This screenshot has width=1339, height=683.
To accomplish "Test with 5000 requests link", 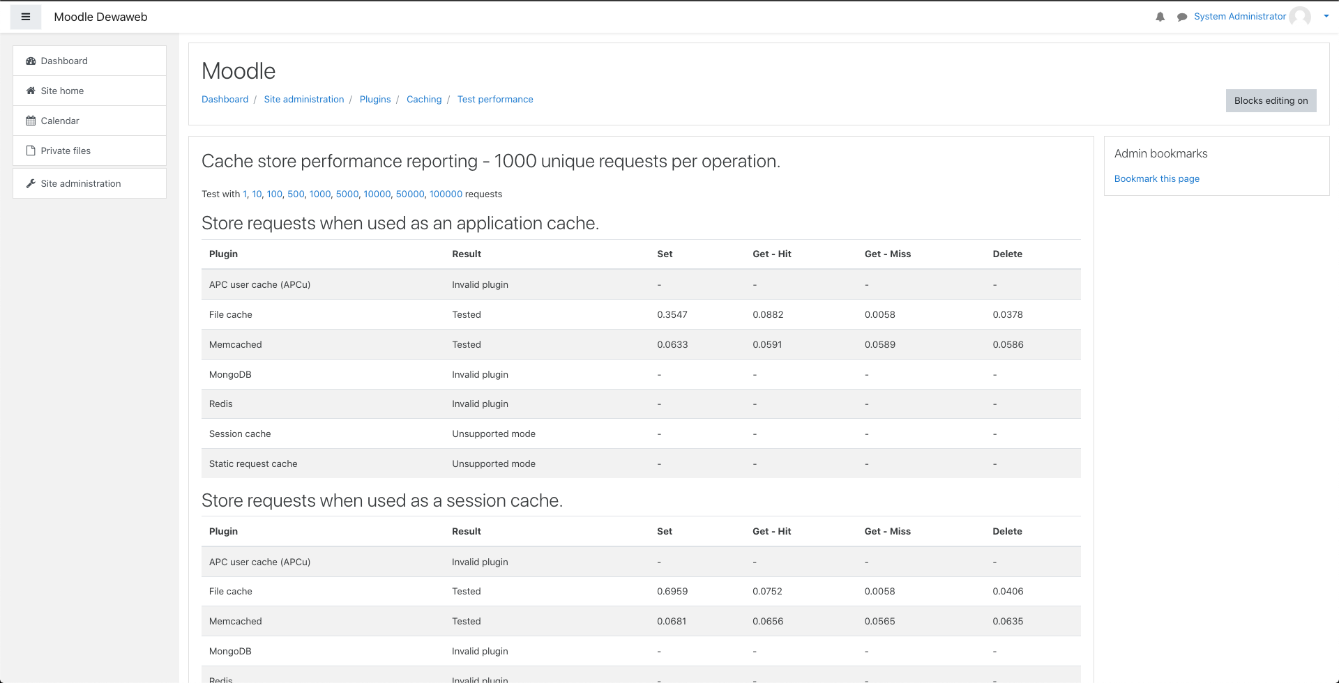I will click(347, 194).
